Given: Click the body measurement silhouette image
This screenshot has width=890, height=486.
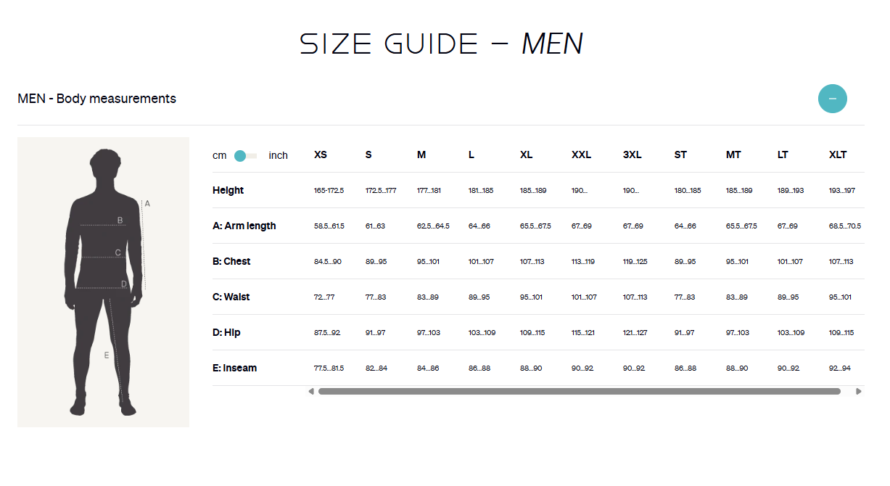Looking at the screenshot, I should 103,282.
